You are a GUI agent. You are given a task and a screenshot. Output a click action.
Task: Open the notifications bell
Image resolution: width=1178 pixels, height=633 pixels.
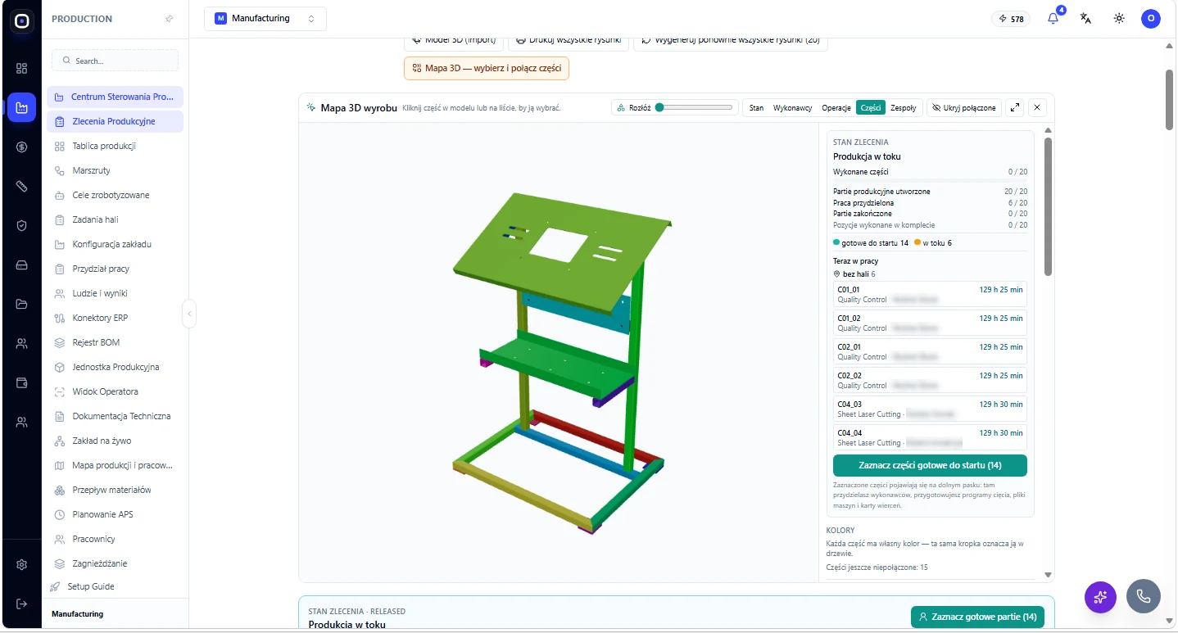tap(1053, 18)
